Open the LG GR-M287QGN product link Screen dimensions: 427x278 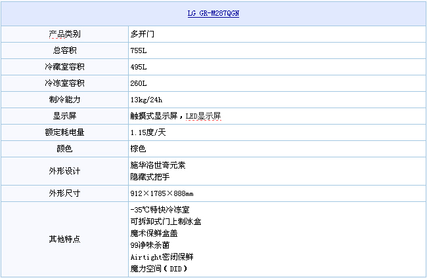(213, 13)
